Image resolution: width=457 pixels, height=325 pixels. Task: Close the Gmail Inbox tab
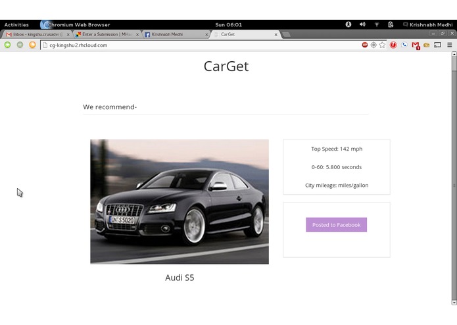click(x=68, y=34)
